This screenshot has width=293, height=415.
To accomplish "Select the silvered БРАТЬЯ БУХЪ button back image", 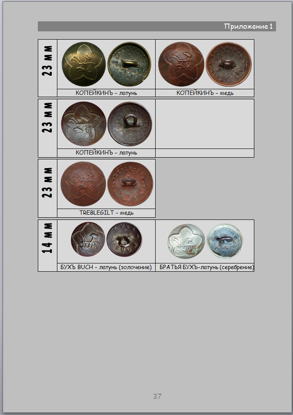I will click(x=225, y=241).
